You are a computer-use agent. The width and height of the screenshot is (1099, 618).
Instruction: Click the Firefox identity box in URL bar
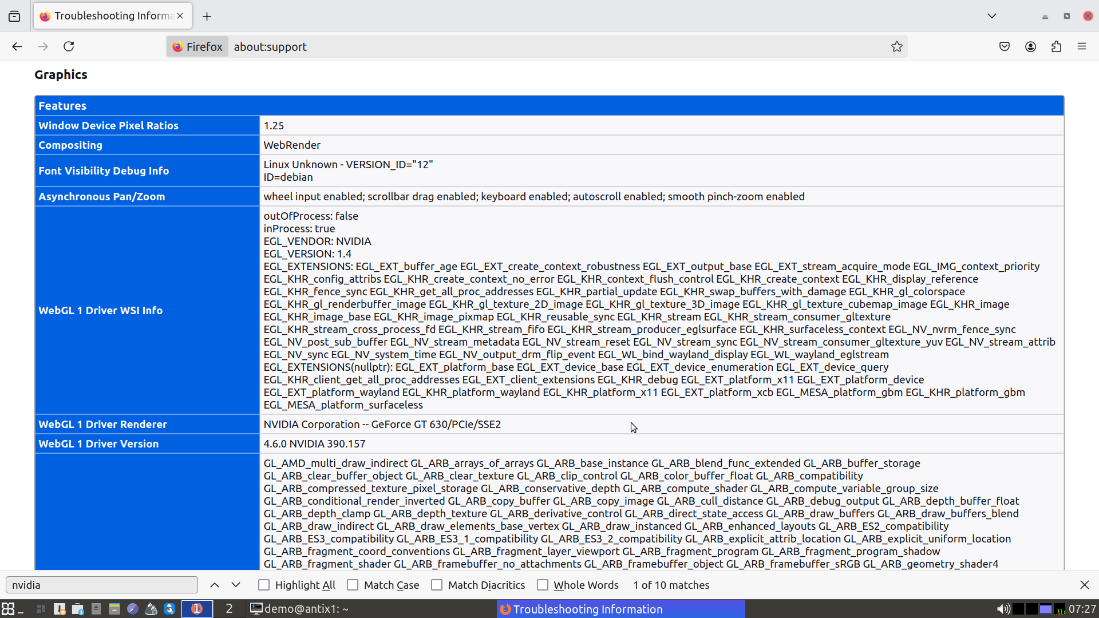coord(197,46)
